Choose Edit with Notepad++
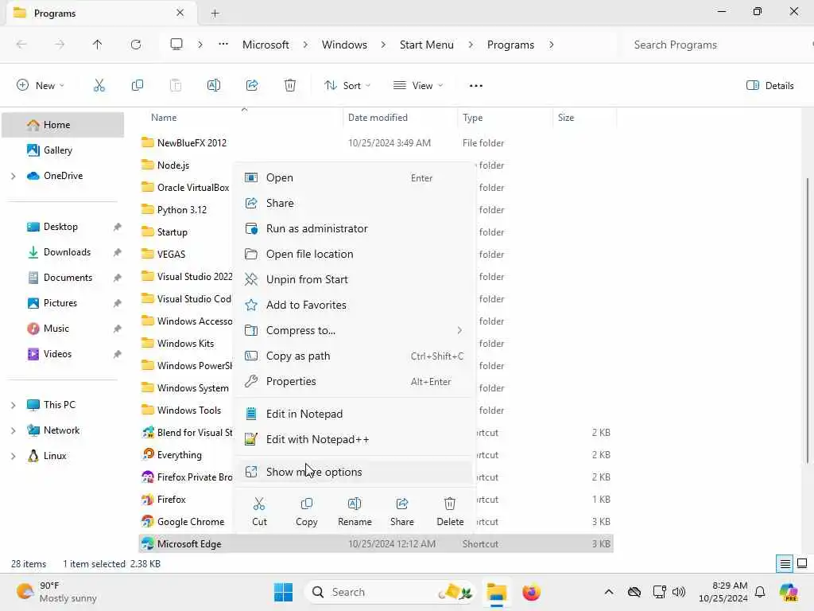Image resolution: width=814 pixels, height=611 pixels. pyautogui.click(x=354, y=439)
